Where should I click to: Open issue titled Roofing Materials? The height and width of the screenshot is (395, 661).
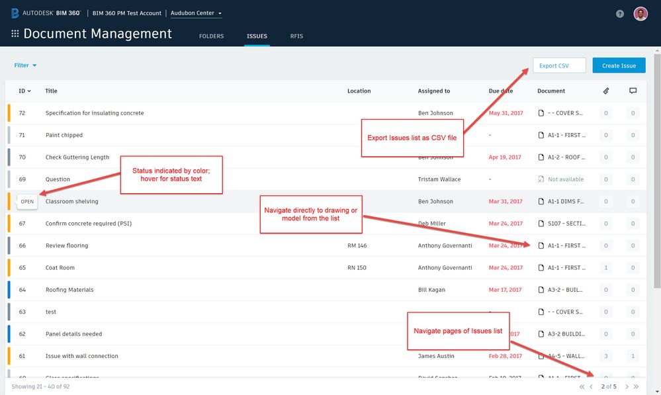[x=69, y=290]
